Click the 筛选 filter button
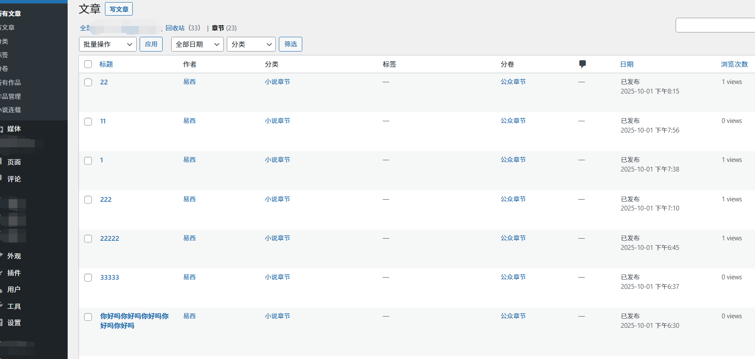The height and width of the screenshot is (359, 755). pos(290,44)
